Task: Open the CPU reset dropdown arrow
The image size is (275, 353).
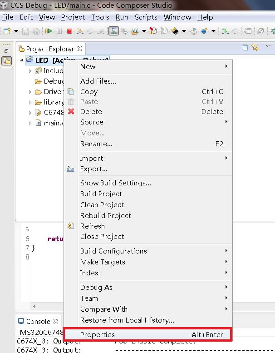Action: tap(184, 31)
